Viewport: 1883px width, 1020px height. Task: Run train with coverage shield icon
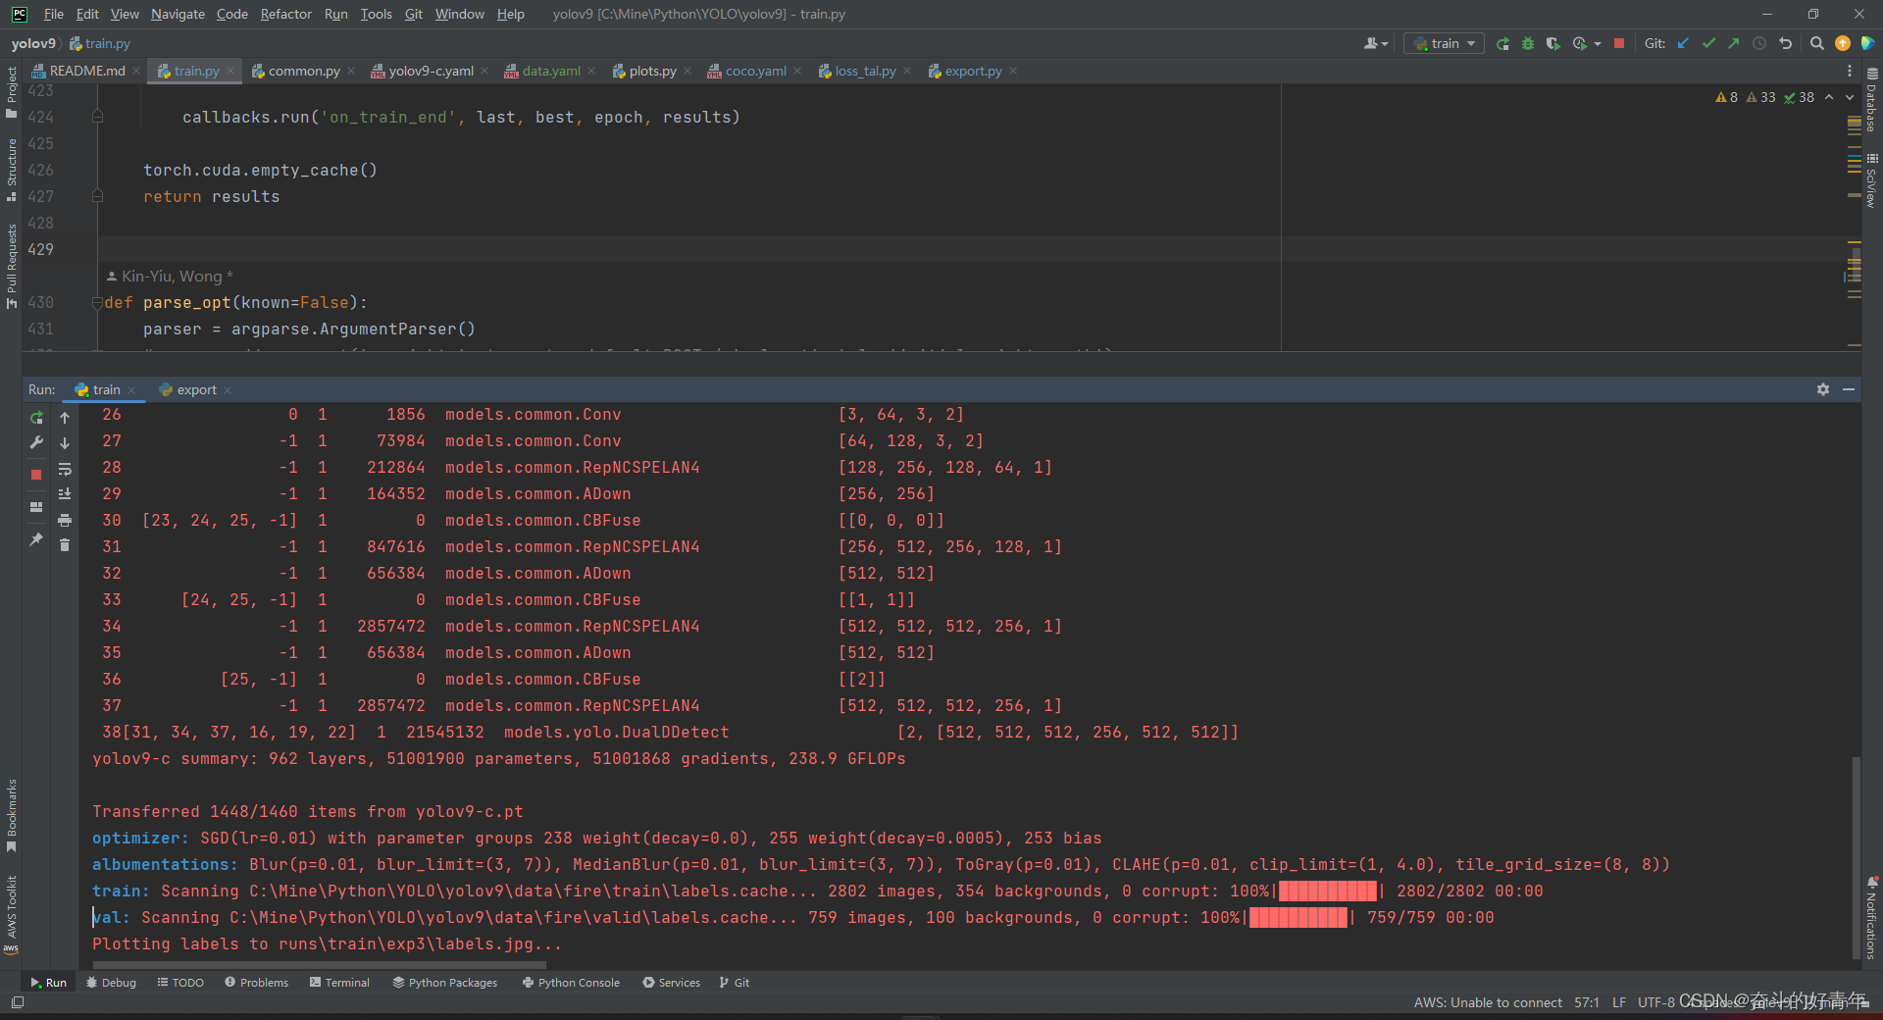1552,43
